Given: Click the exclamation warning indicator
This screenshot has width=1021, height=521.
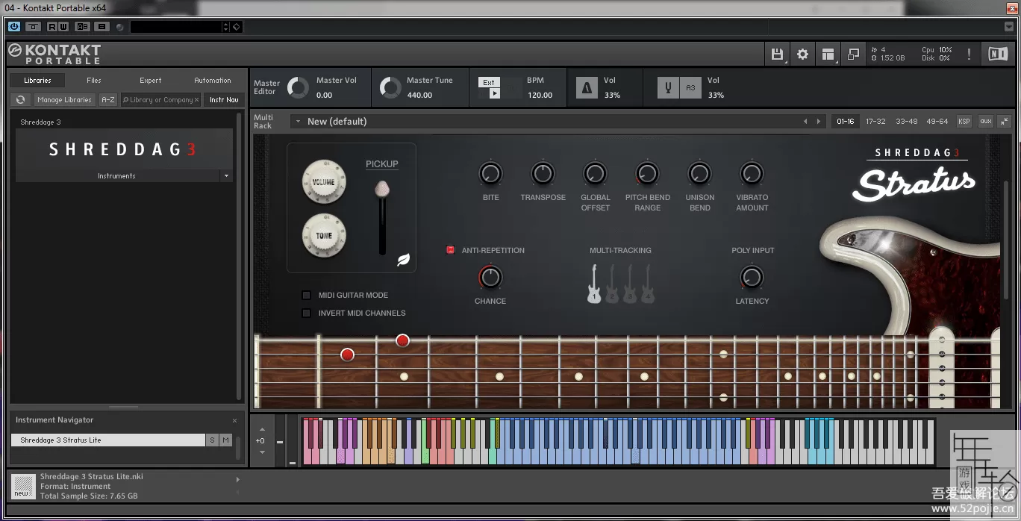Looking at the screenshot, I should tap(969, 54).
